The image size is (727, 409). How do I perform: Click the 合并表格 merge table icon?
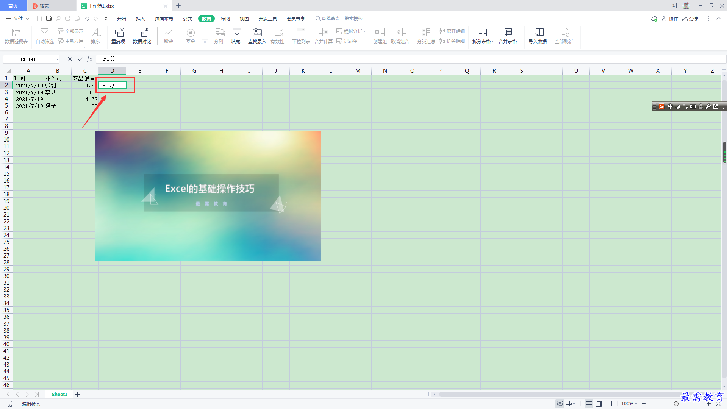pos(509,33)
